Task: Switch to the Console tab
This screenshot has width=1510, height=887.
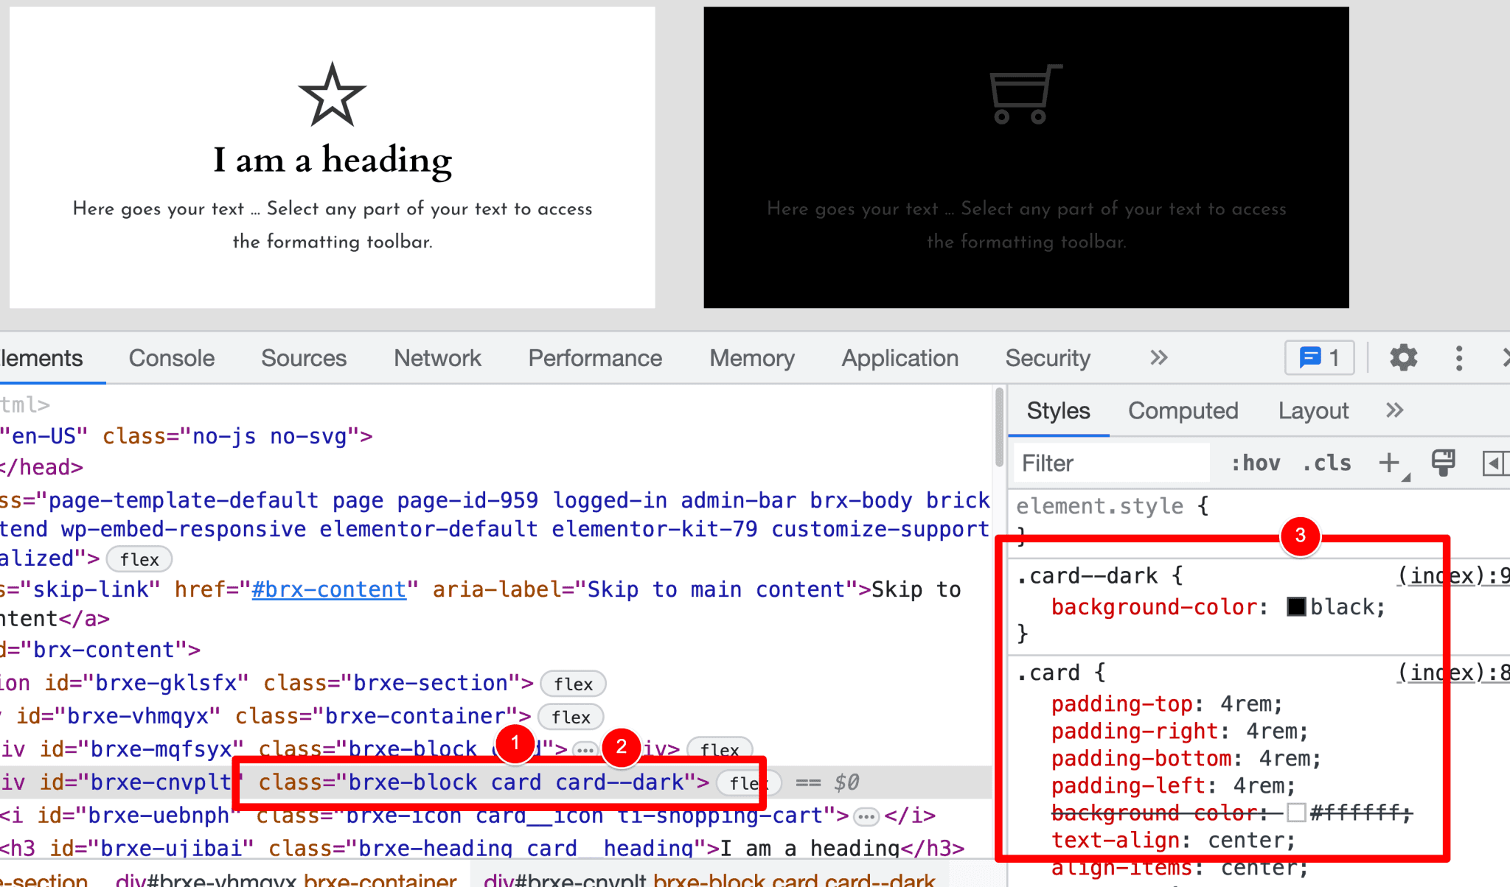Action: point(171,358)
